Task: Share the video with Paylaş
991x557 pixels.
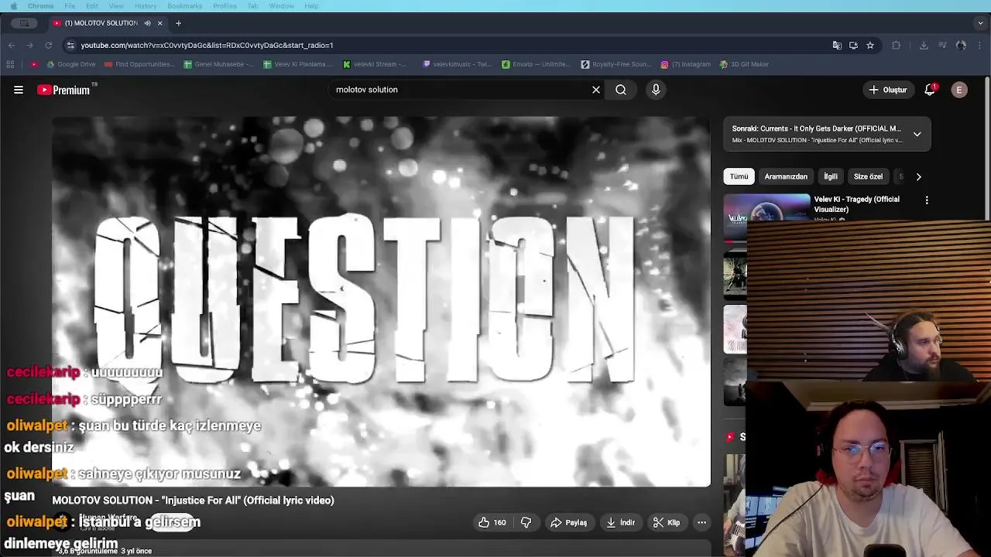Action: [568, 522]
